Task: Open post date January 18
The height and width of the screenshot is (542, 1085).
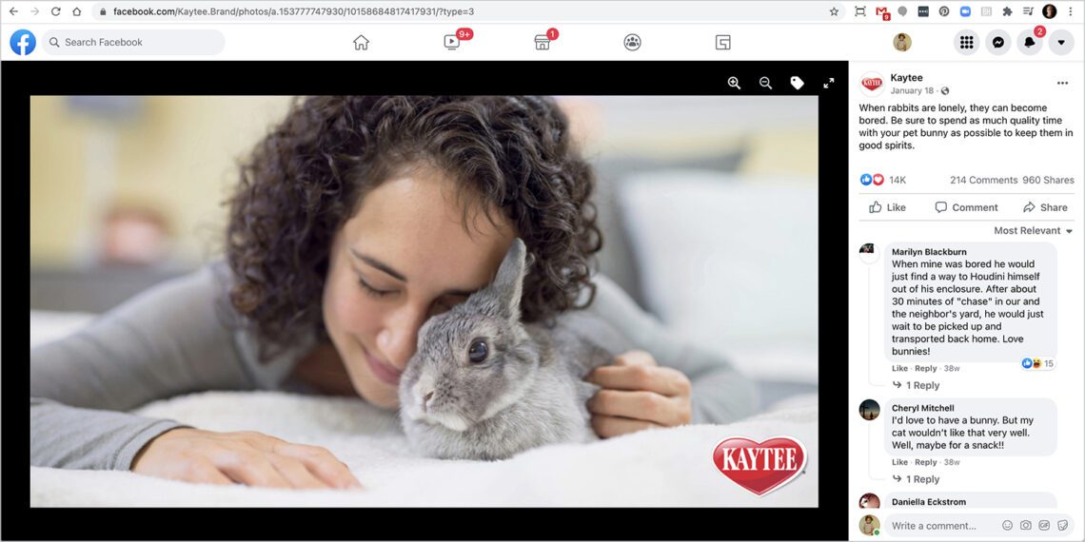Action: 912,90
